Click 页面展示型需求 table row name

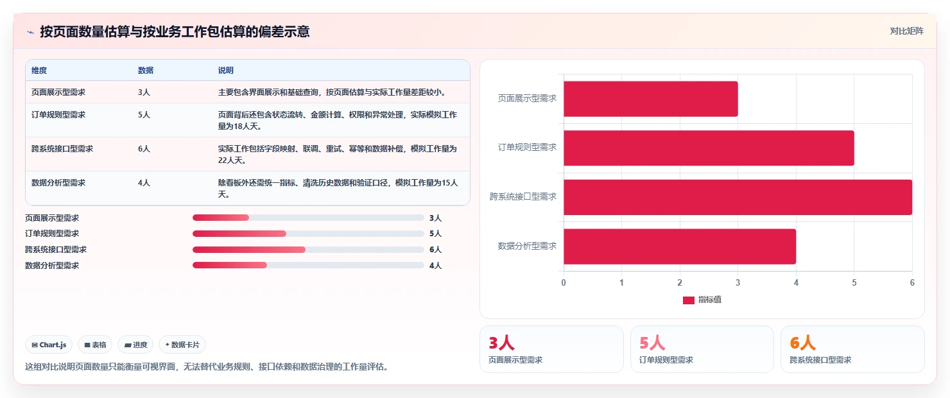click(58, 92)
